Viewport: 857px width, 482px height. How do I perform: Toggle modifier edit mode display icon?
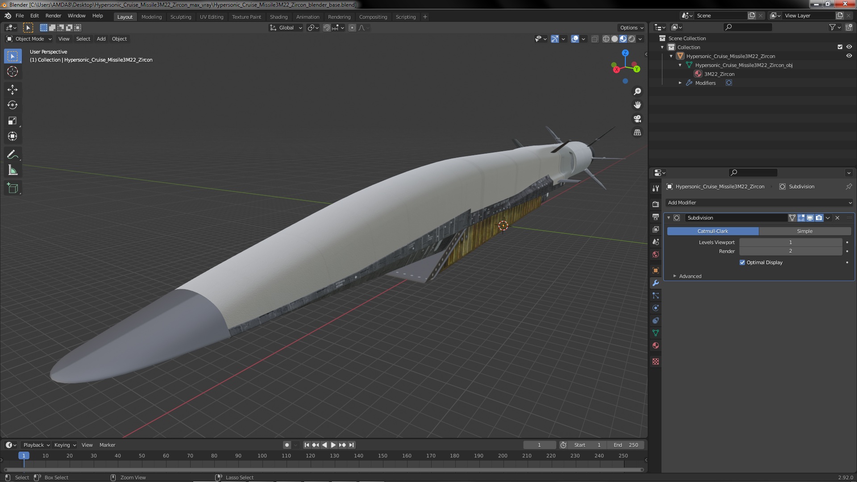(x=801, y=218)
